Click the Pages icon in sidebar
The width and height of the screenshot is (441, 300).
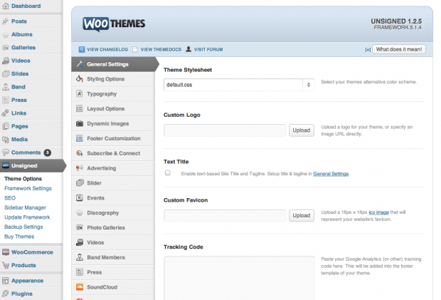tap(6, 126)
